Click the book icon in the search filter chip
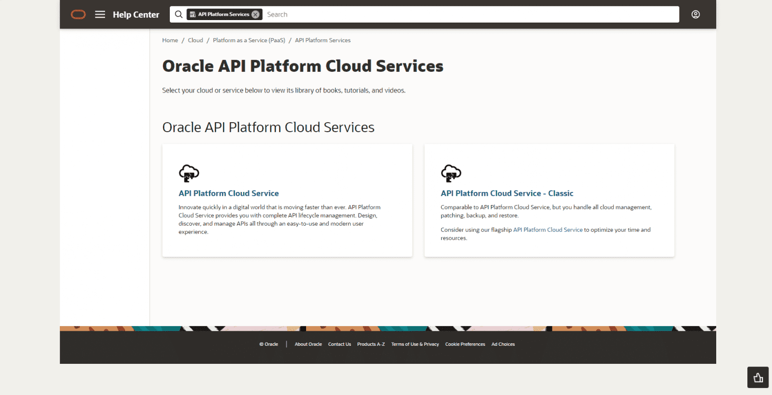Viewport: 772px width, 395px height. pyautogui.click(x=194, y=14)
